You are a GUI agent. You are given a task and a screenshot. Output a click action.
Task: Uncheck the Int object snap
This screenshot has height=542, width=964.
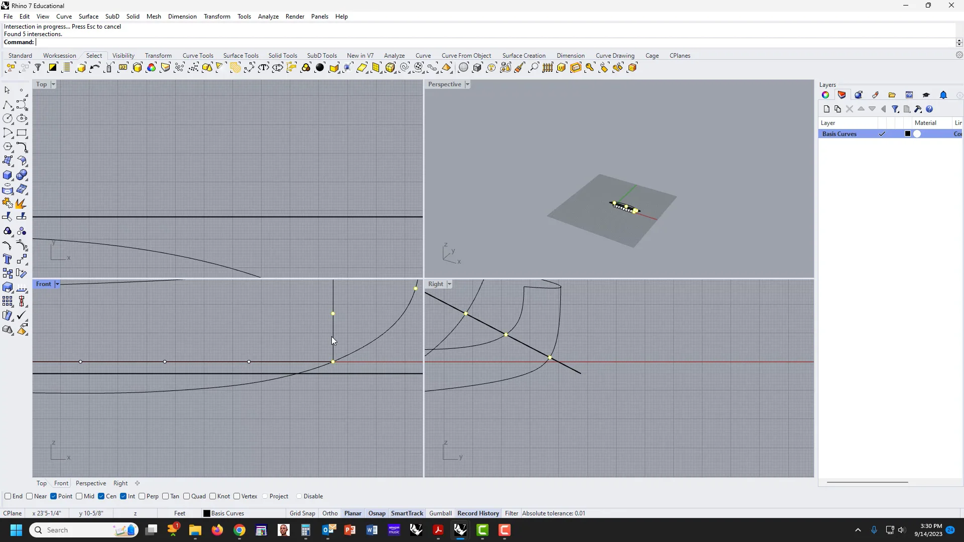coord(124,496)
